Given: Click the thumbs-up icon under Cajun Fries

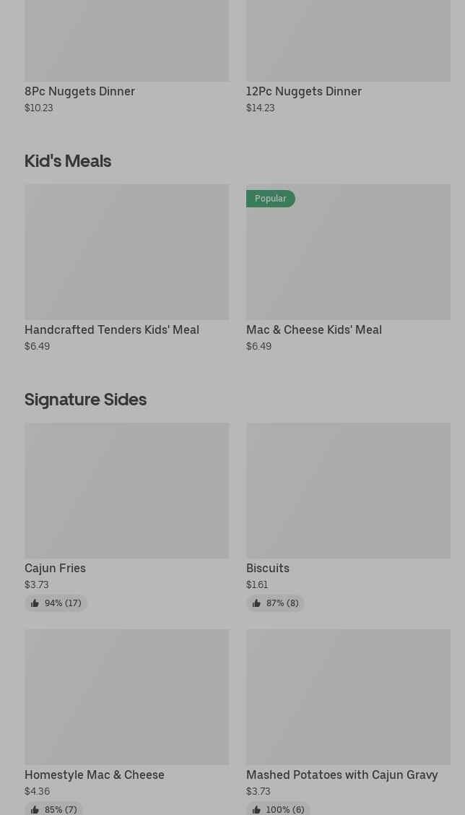Looking at the screenshot, I should coord(35,603).
